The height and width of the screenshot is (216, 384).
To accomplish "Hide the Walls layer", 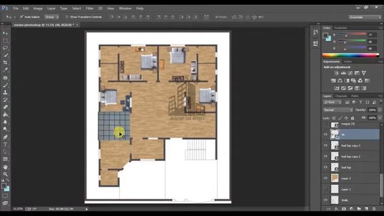I will [325, 200].
